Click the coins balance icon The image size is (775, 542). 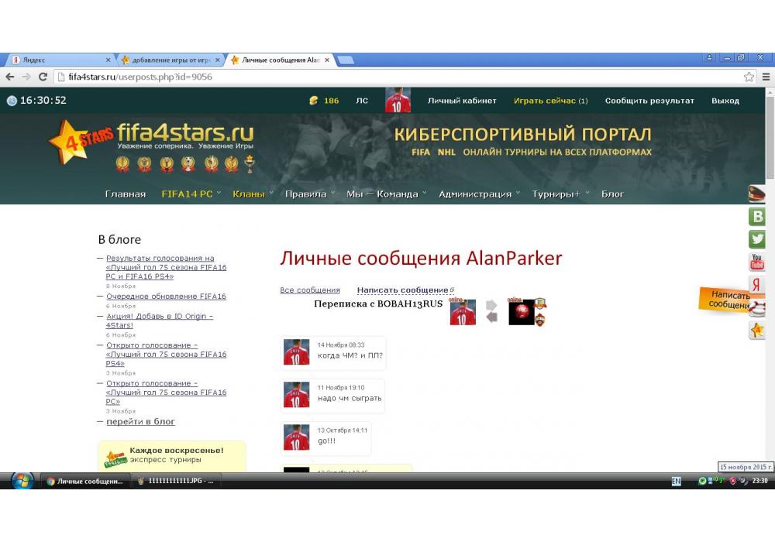[x=313, y=100]
